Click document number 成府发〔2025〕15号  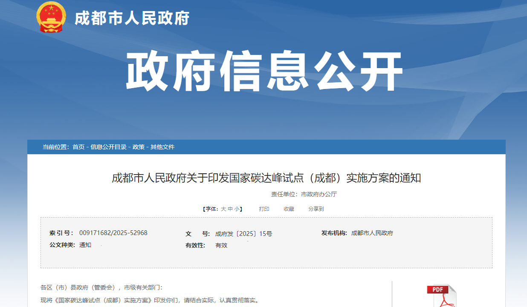(243, 233)
